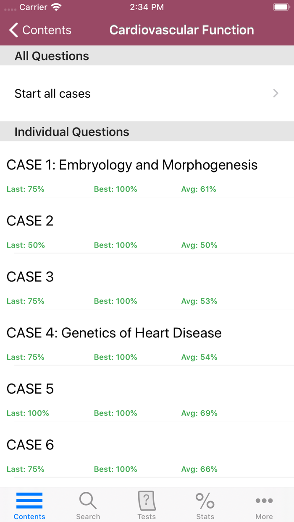Select CASE 2 from the list
This screenshot has height=522, width=294.
(x=30, y=221)
